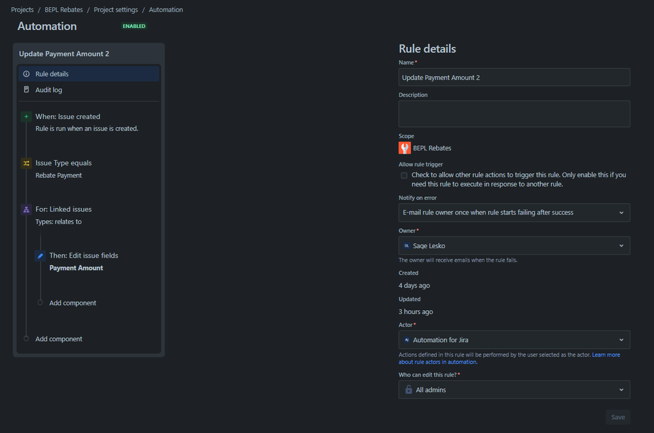Click the 4 days ago created value
Image resolution: width=654 pixels, height=433 pixels.
(x=414, y=285)
